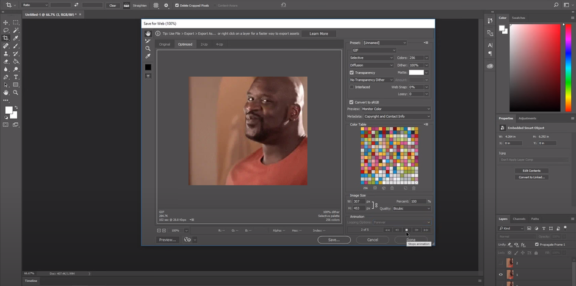Select the Rectangular Marquee tool
Image resolution: width=576 pixels, height=286 pixels.
[16, 23]
